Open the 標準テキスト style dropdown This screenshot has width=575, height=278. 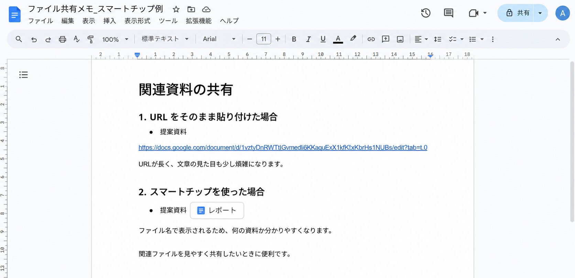(x=165, y=39)
